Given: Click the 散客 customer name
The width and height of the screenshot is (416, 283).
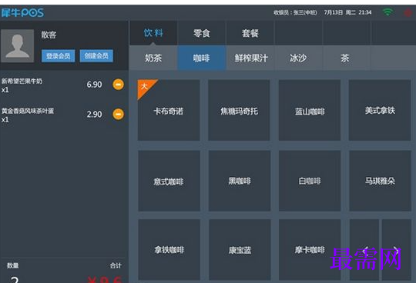Looking at the screenshot, I should (x=49, y=35).
